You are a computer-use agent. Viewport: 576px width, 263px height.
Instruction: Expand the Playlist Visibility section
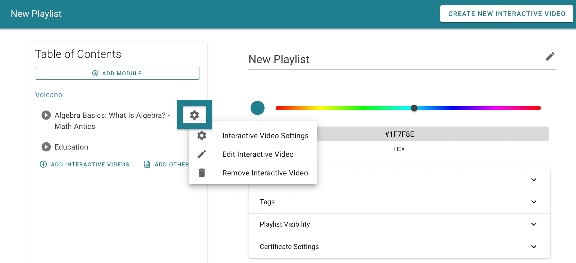click(x=399, y=224)
